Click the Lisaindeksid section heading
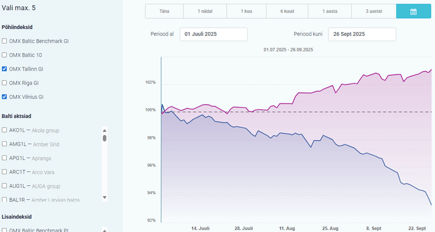435x232 pixels. 16,217
